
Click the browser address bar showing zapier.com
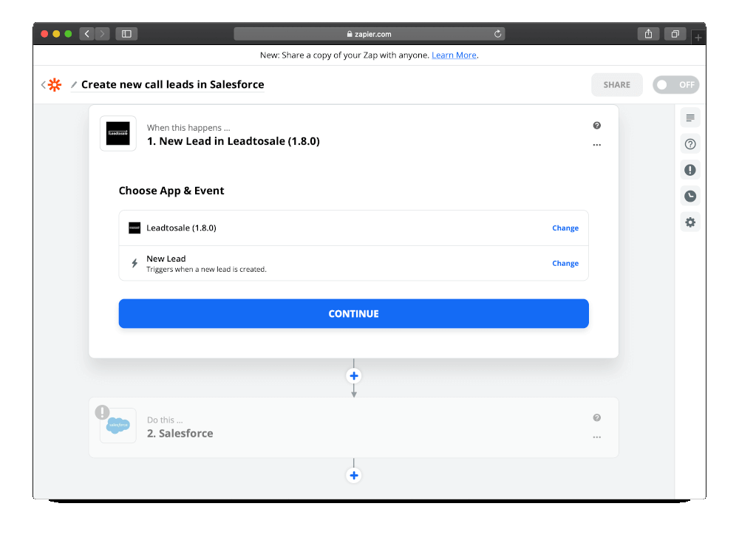(x=369, y=33)
